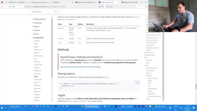The height and width of the screenshot is (111, 197).
Task: Open the Windows Start menu
Action: (x=2, y=108)
